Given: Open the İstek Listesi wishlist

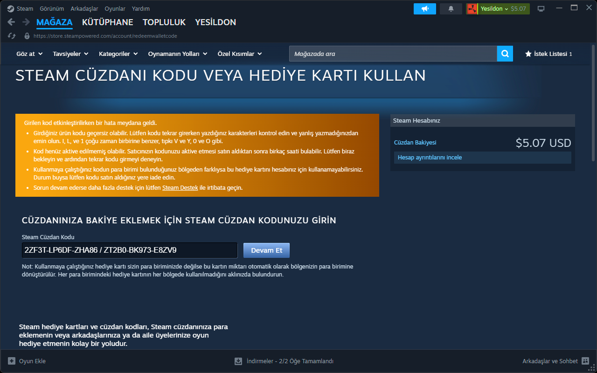Looking at the screenshot, I should (x=548, y=54).
